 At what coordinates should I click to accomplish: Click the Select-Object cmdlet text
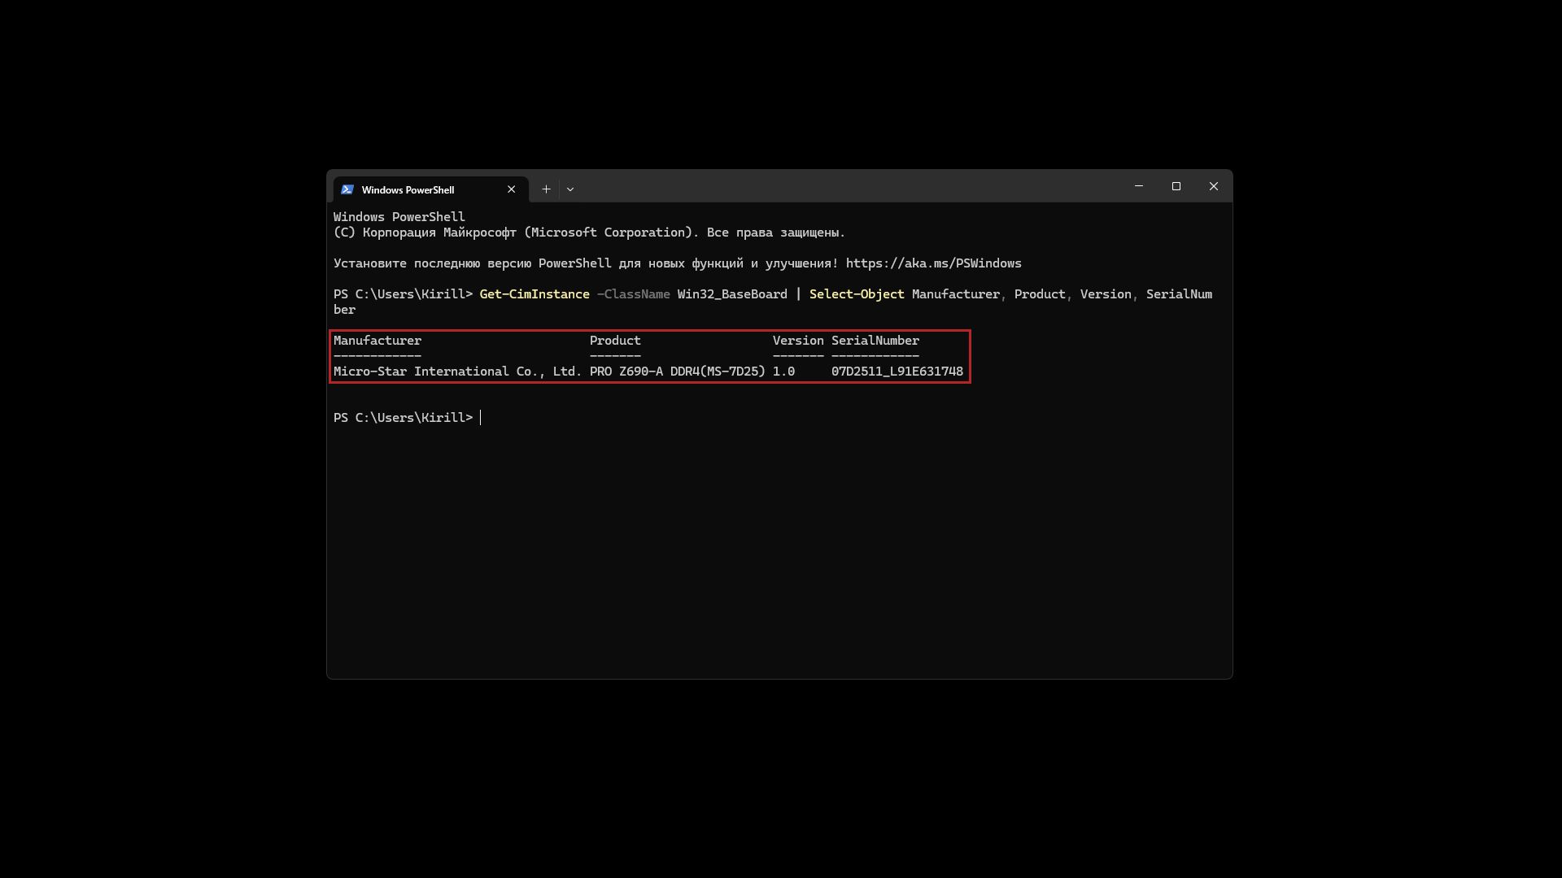857,294
